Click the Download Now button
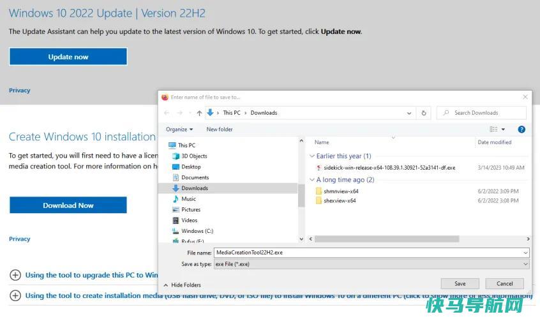The image size is (540, 319). (x=68, y=205)
